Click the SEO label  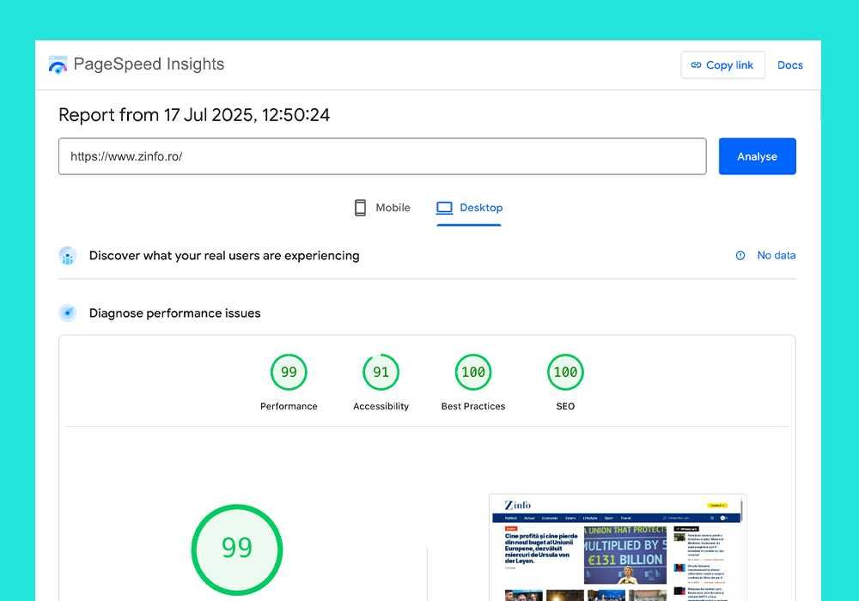(565, 406)
